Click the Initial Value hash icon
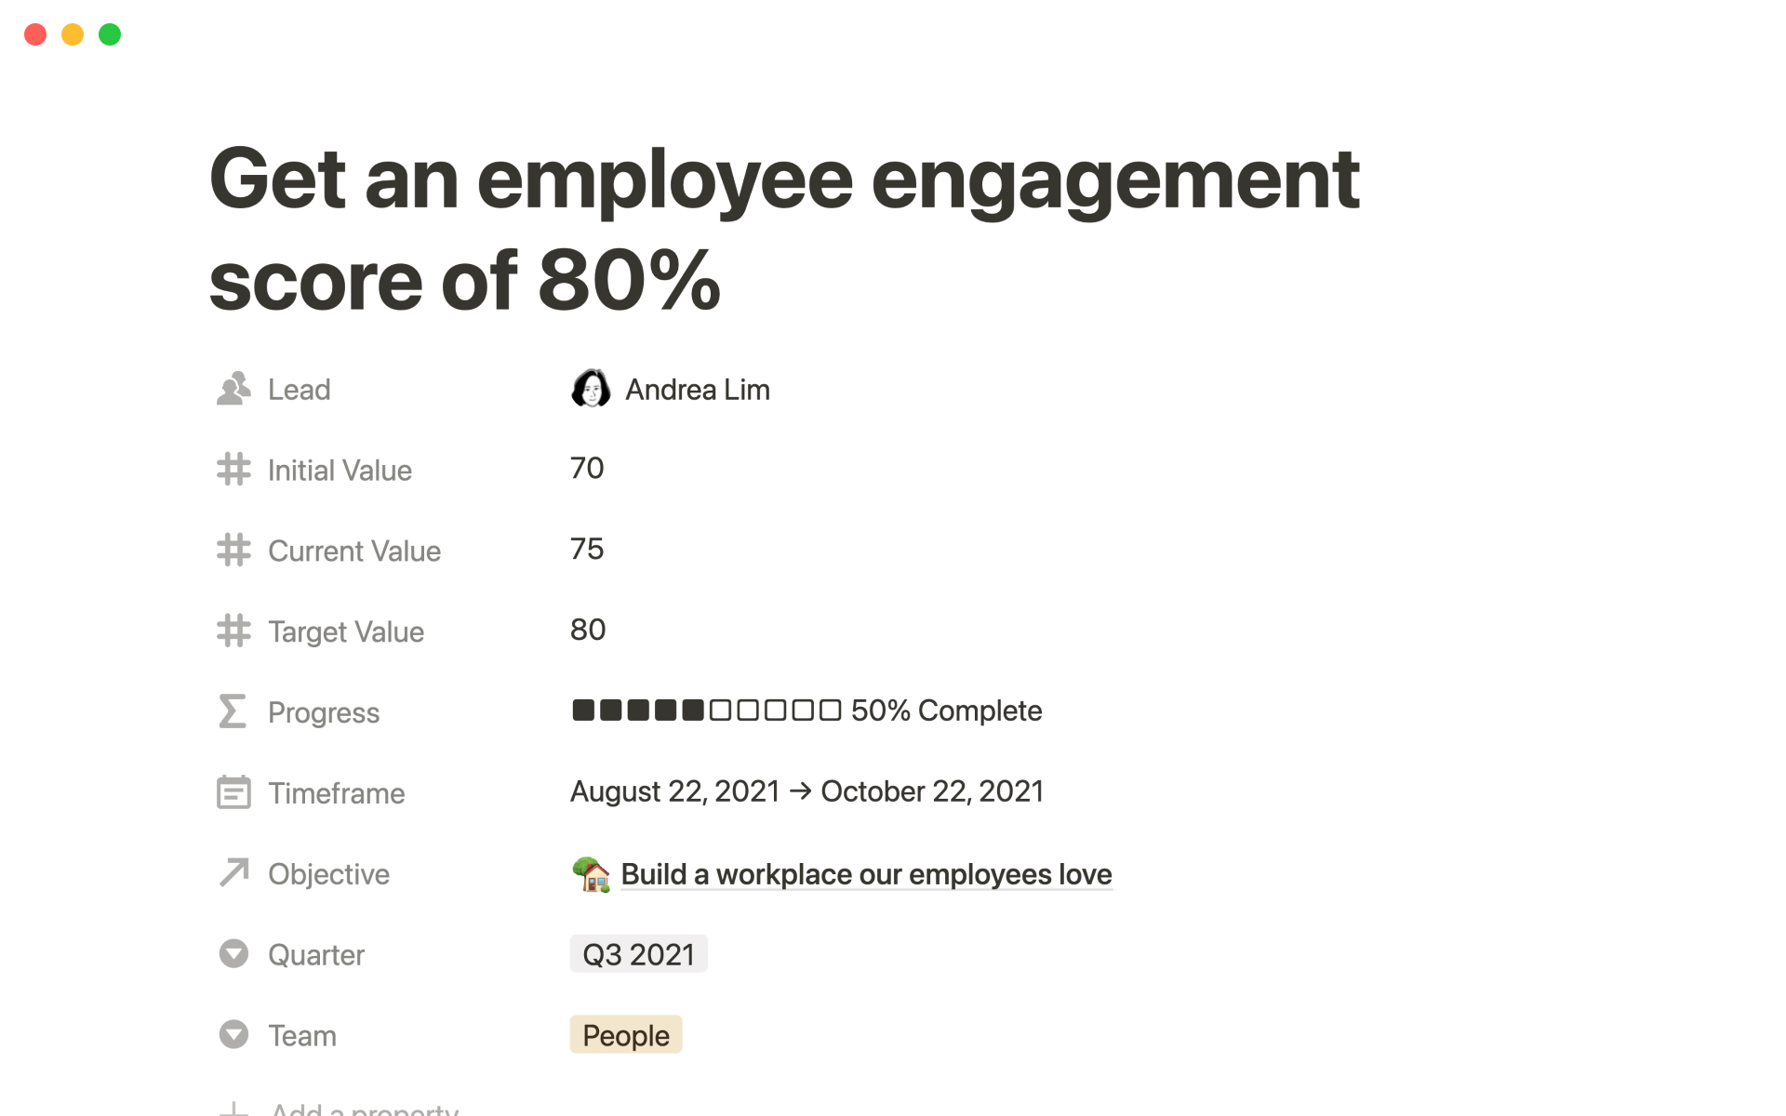The width and height of the screenshot is (1786, 1116). [233, 470]
